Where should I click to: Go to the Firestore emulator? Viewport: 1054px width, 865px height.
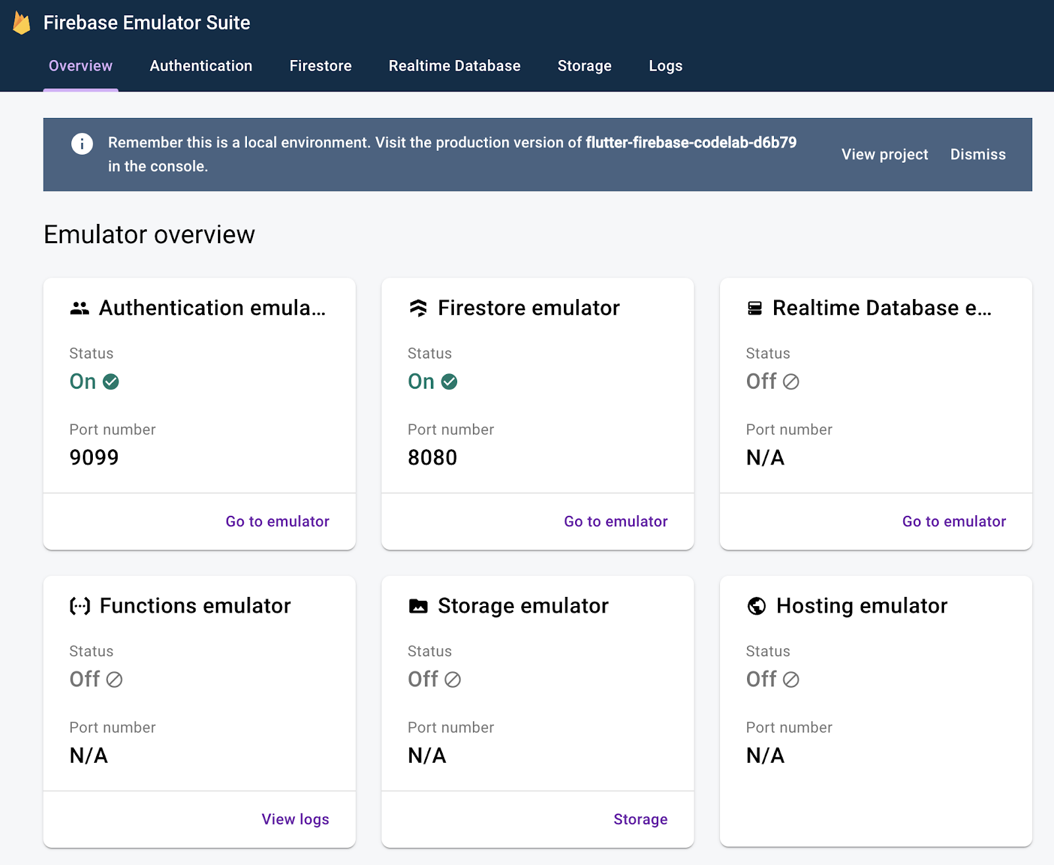pos(615,522)
